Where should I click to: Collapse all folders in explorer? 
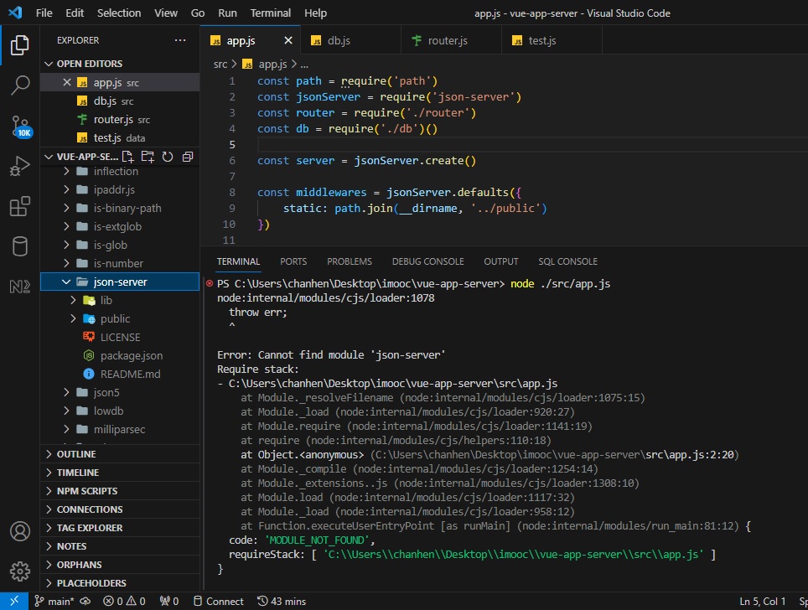188,157
